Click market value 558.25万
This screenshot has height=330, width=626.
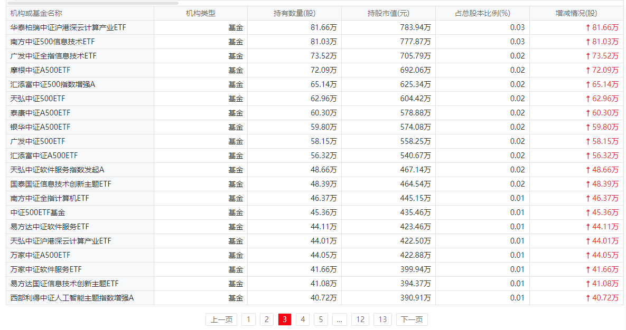415,141
